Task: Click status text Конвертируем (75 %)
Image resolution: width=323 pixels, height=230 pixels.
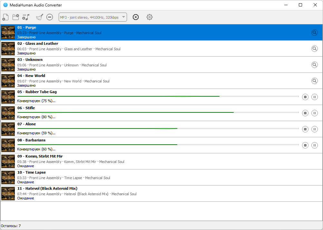Action: (36, 101)
